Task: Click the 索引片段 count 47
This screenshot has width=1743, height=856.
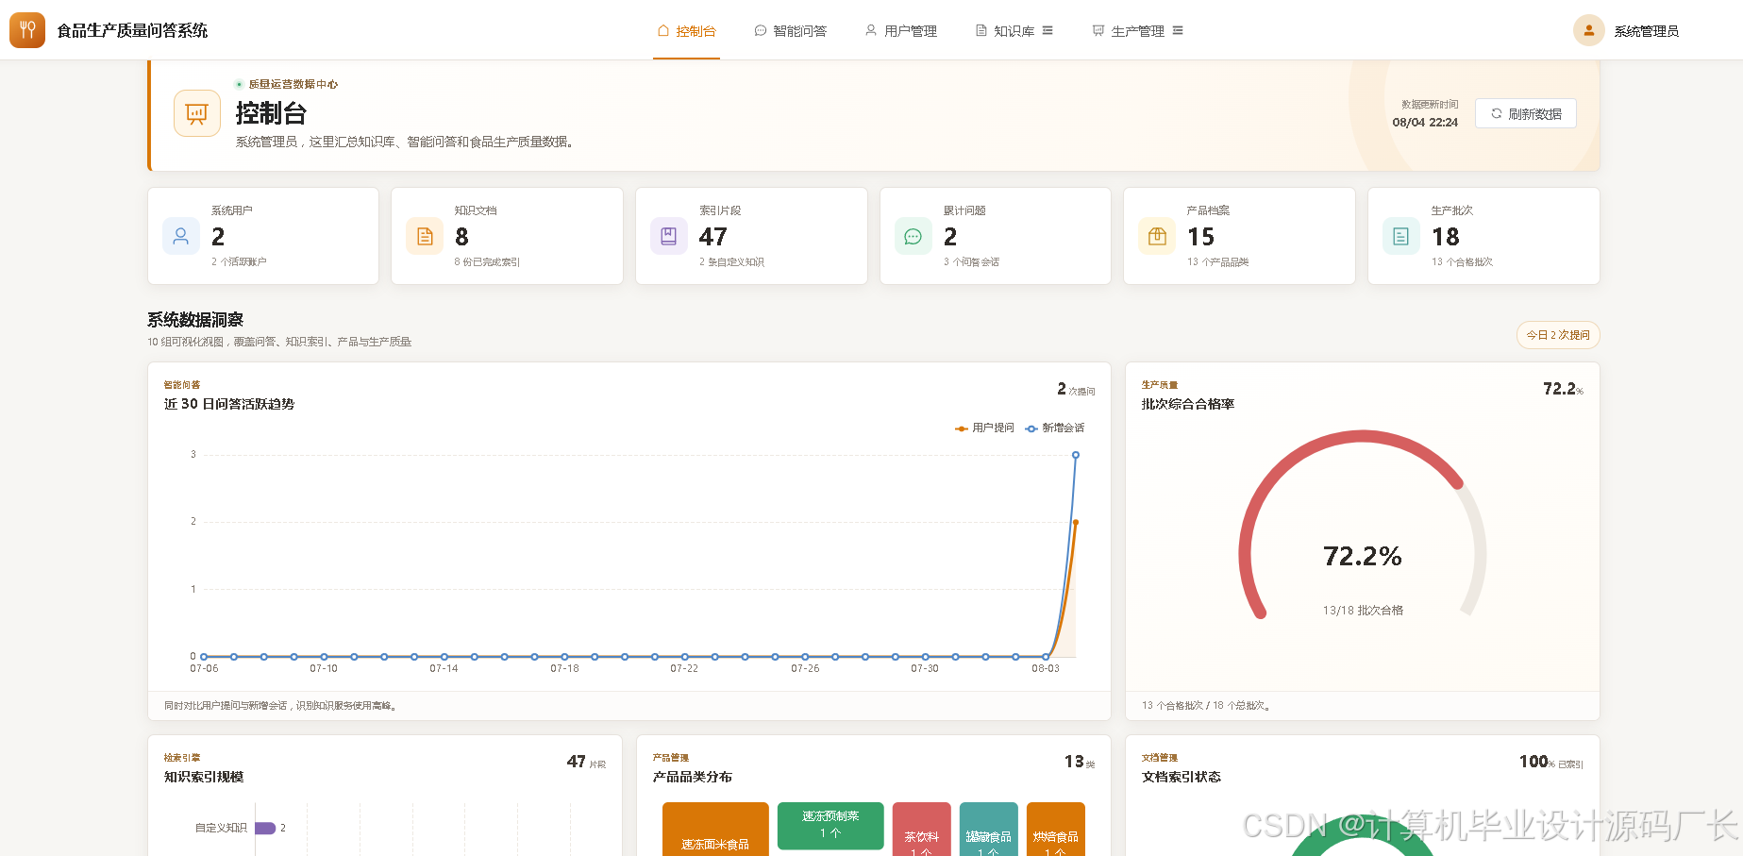Action: coord(713,236)
